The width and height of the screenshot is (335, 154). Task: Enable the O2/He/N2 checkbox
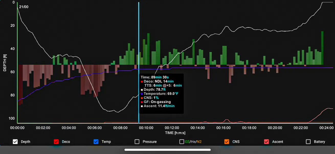[182, 142]
